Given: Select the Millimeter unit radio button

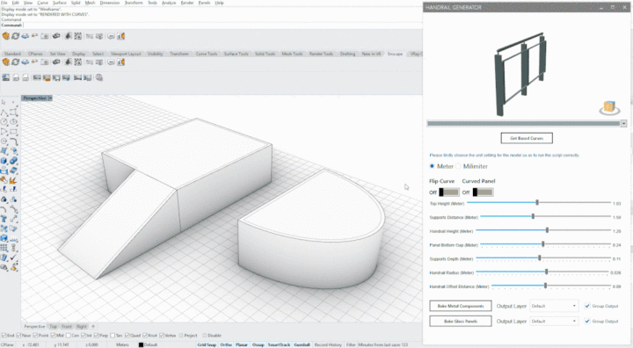Looking at the screenshot, I should [x=458, y=166].
